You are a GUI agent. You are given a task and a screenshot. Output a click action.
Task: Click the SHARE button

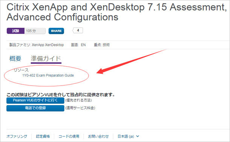(x=56, y=31)
